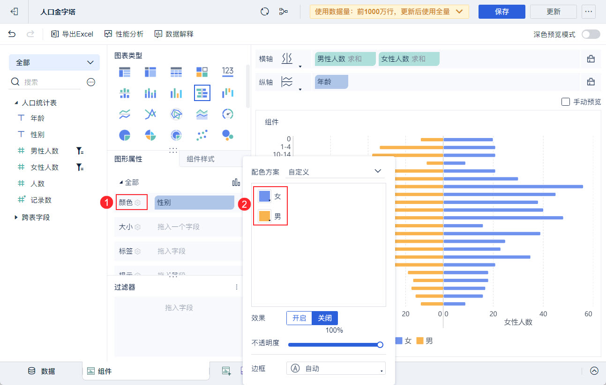Open the data lineage flow icon
The image size is (606, 385).
pyautogui.click(x=283, y=11)
